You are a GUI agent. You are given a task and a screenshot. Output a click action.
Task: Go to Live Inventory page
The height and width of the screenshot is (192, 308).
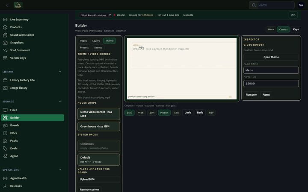click(x=19, y=20)
